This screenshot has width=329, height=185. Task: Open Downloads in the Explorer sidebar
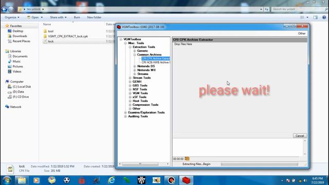coord(20,36)
